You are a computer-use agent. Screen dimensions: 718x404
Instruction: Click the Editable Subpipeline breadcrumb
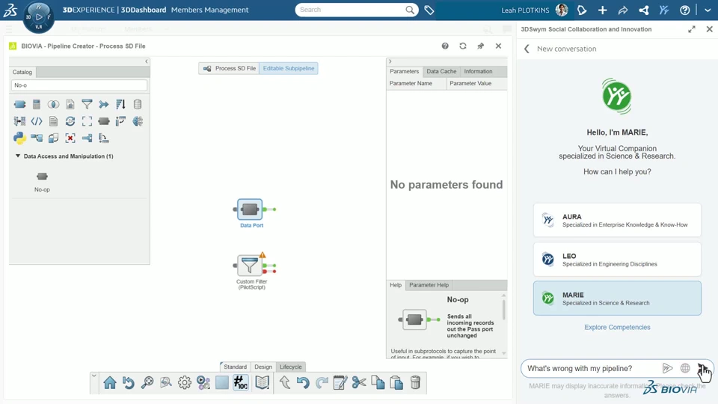point(289,68)
